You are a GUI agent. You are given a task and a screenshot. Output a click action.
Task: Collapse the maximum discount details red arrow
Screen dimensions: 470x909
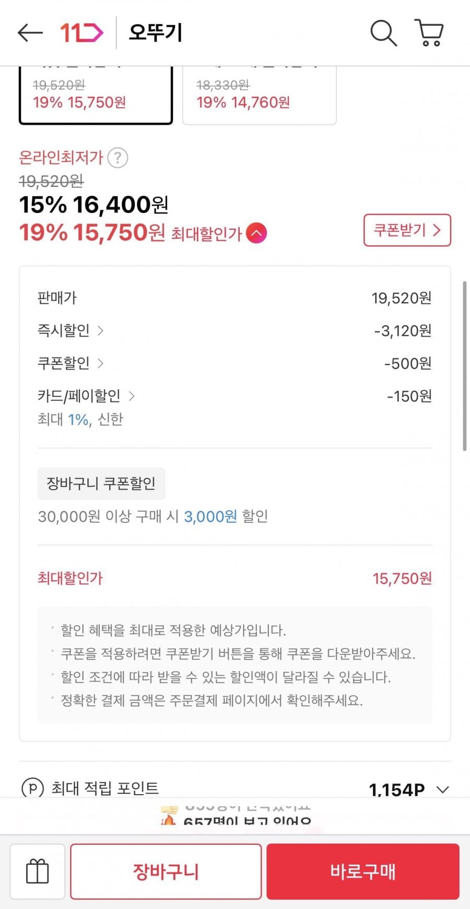[256, 233]
